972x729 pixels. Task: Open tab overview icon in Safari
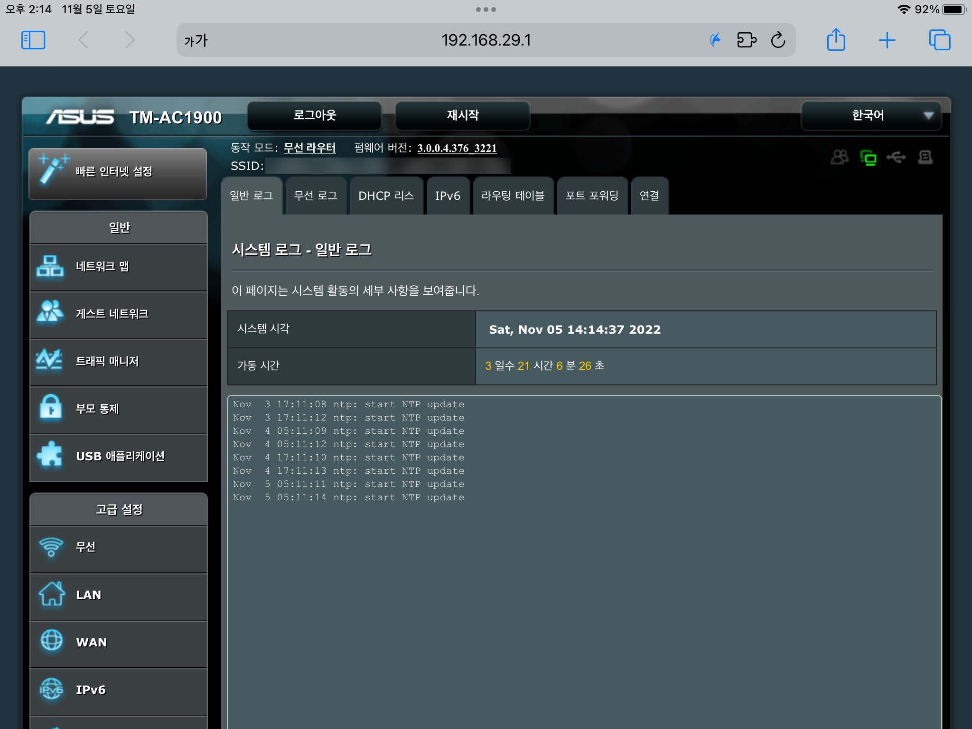pos(939,40)
